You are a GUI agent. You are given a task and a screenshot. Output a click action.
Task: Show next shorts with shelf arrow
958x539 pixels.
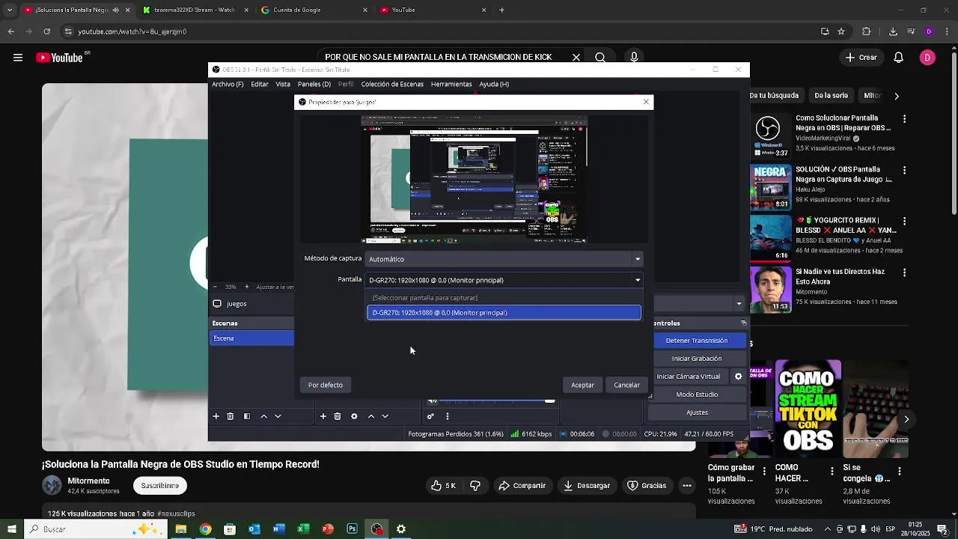[906, 419]
